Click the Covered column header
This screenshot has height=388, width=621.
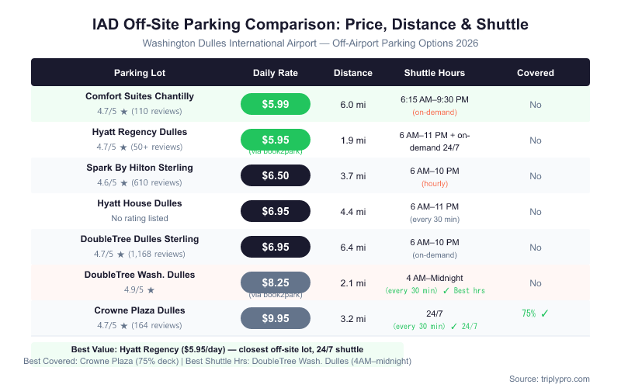[x=536, y=73]
